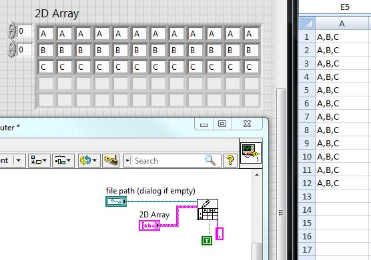Click the block diagram scroll up arrow
This screenshot has height=260, width=371.
point(257,175)
